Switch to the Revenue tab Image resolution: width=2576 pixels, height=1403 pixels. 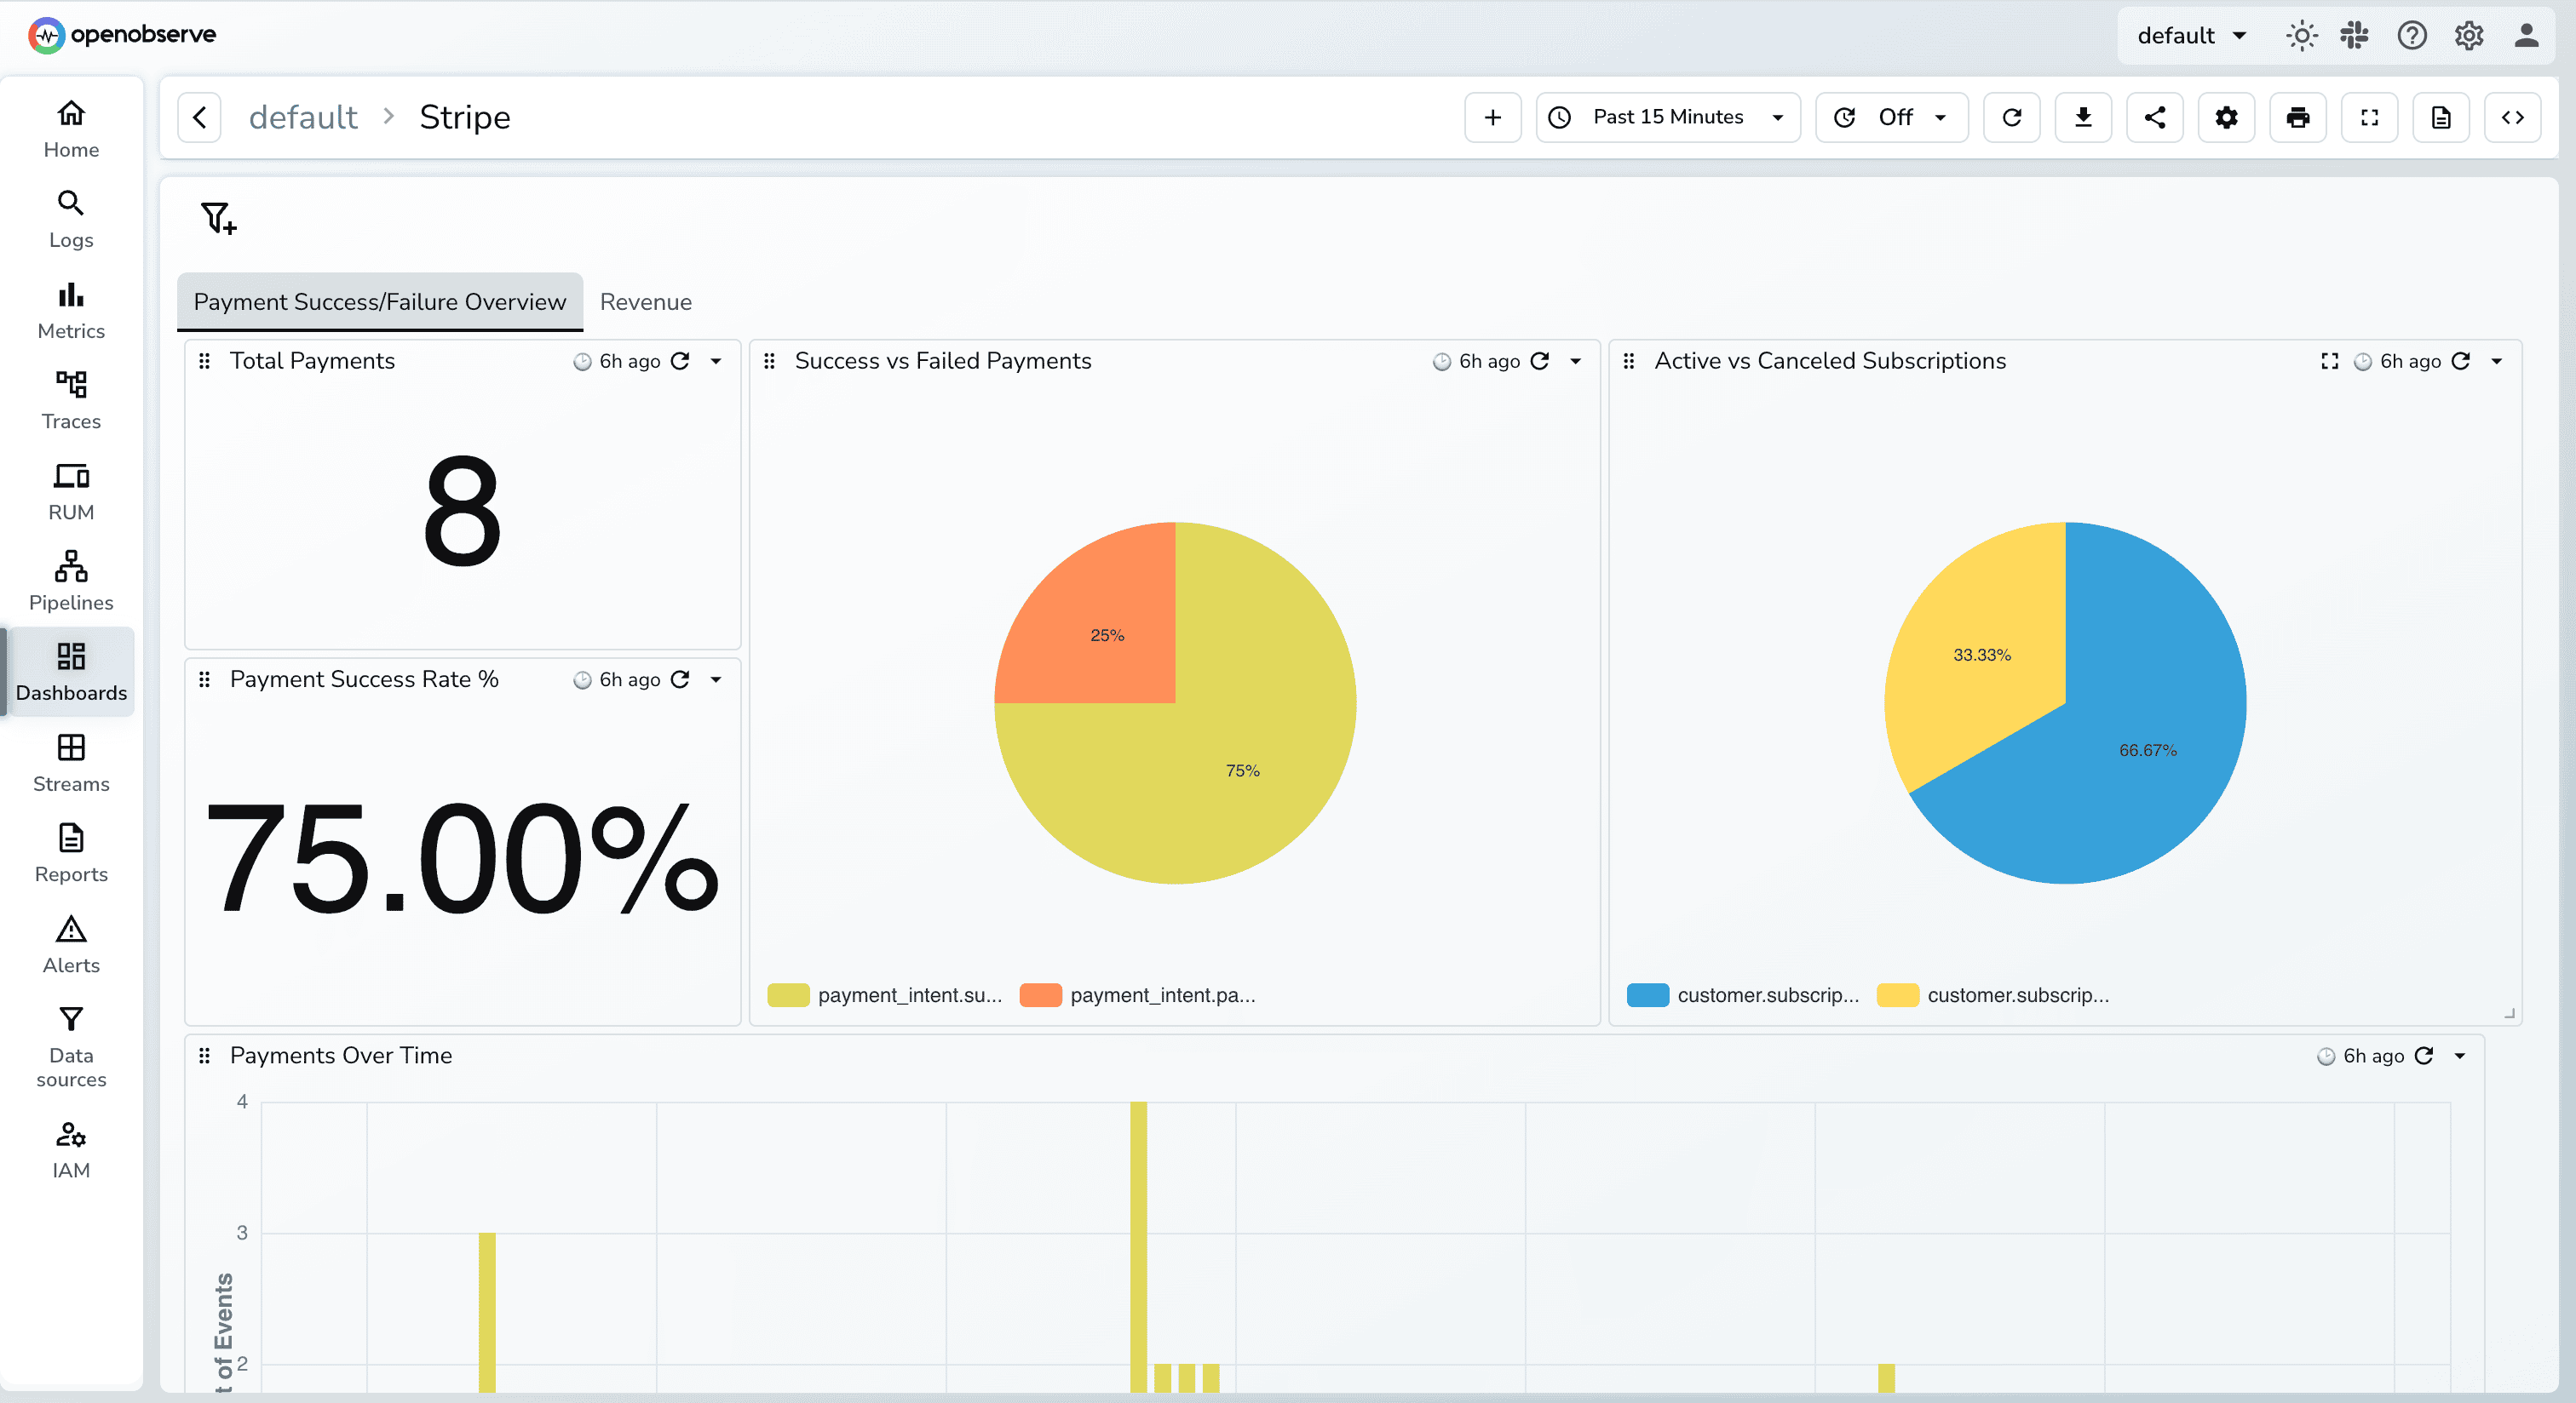[645, 301]
